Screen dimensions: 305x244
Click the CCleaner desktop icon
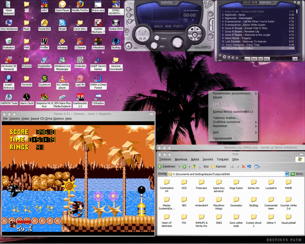(x=80, y=43)
